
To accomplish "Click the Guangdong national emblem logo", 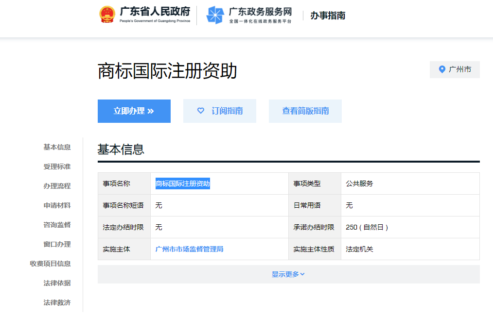I will pyautogui.click(x=107, y=15).
